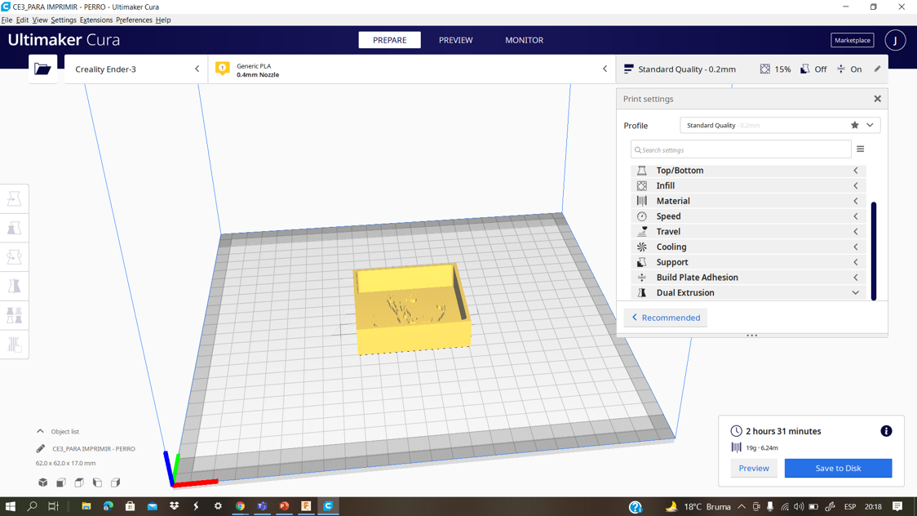Click the Save to Disk button
917x516 pixels.
[838, 468]
